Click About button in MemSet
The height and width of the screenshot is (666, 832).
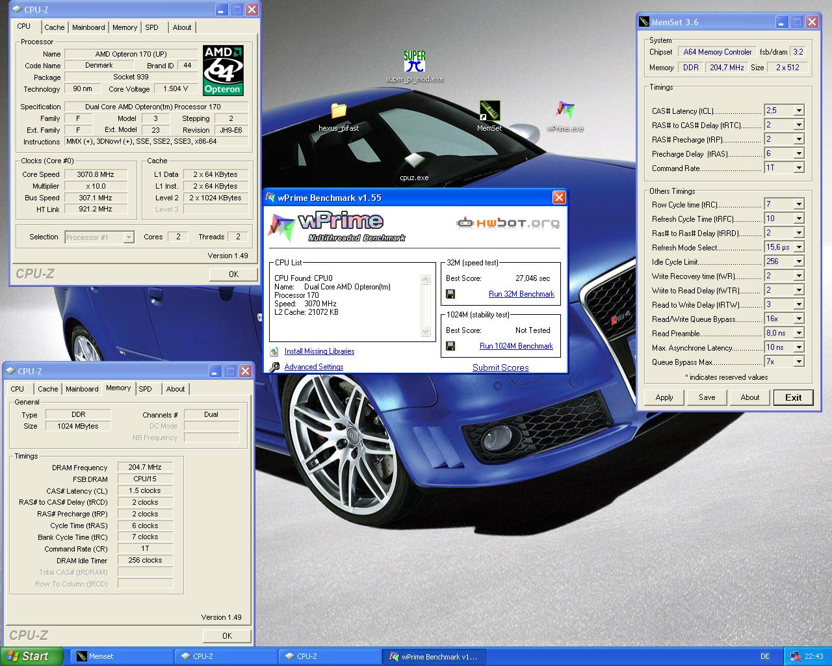pyautogui.click(x=750, y=397)
